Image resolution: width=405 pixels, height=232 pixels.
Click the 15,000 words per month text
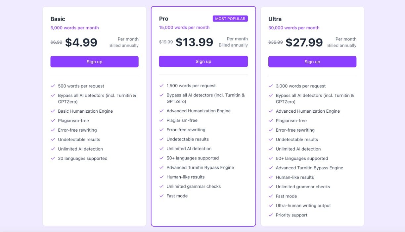tap(184, 28)
